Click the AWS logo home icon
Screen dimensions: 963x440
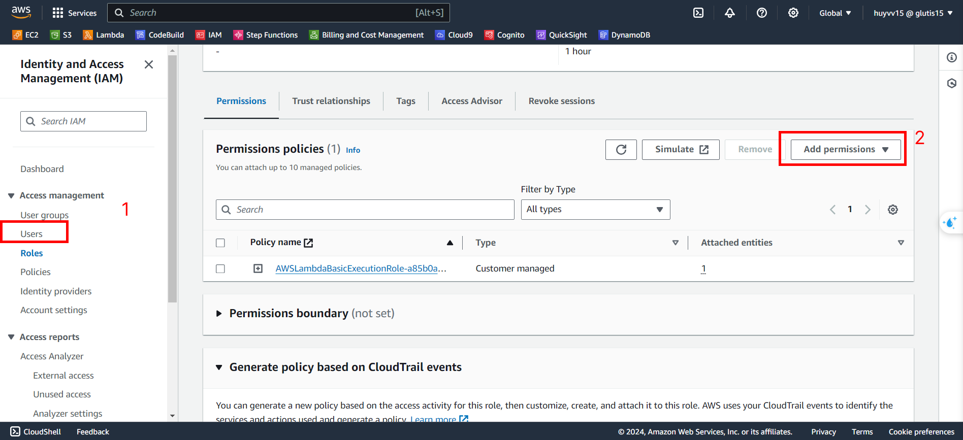tap(21, 12)
